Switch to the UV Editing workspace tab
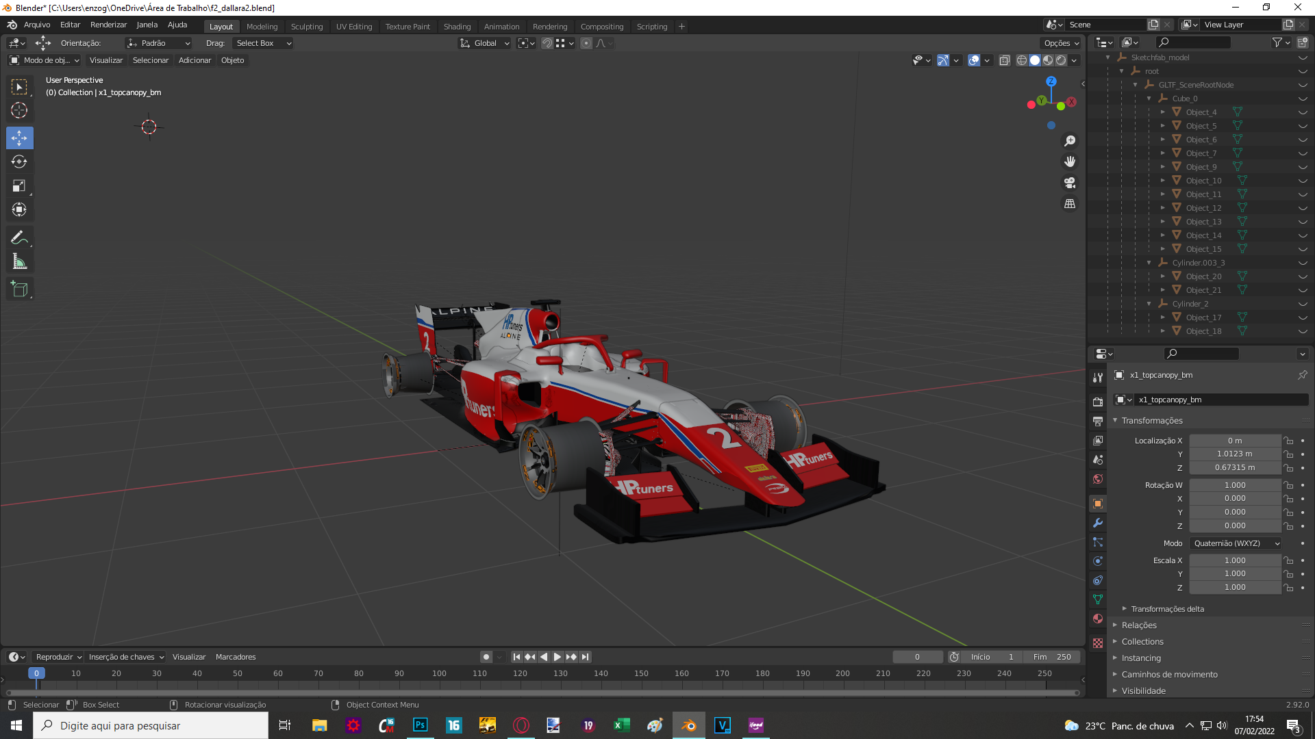 [x=354, y=27]
